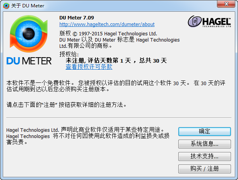Click the 版权 1997-2015 copyright line
Screen dimensions: 238x180
pyautogui.click(x=108, y=33)
